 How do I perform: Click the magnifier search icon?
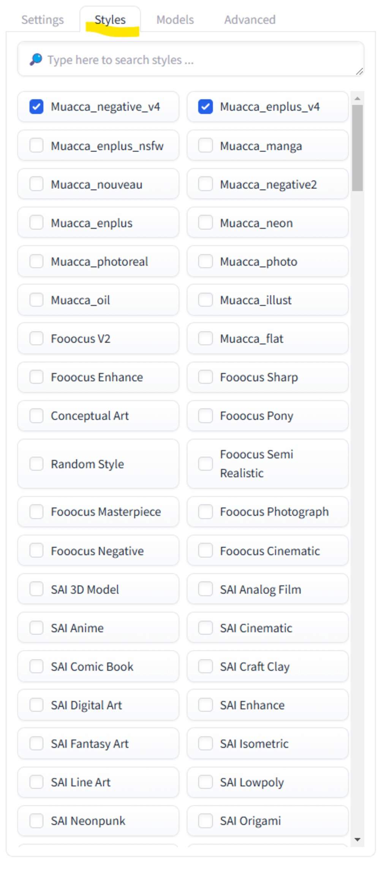[36, 59]
